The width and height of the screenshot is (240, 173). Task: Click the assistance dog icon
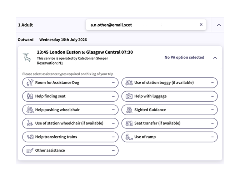point(29,83)
